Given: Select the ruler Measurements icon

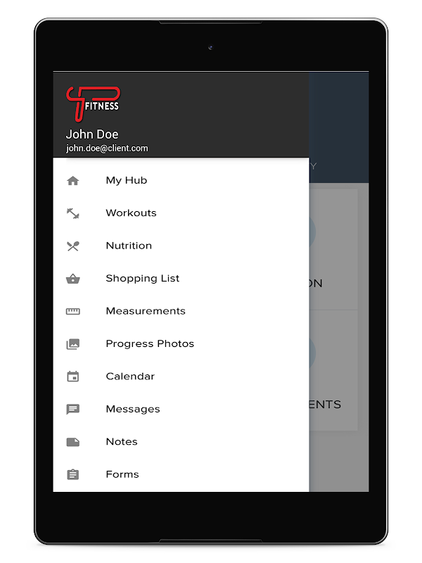Looking at the screenshot, I should pyautogui.click(x=73, y=311).
